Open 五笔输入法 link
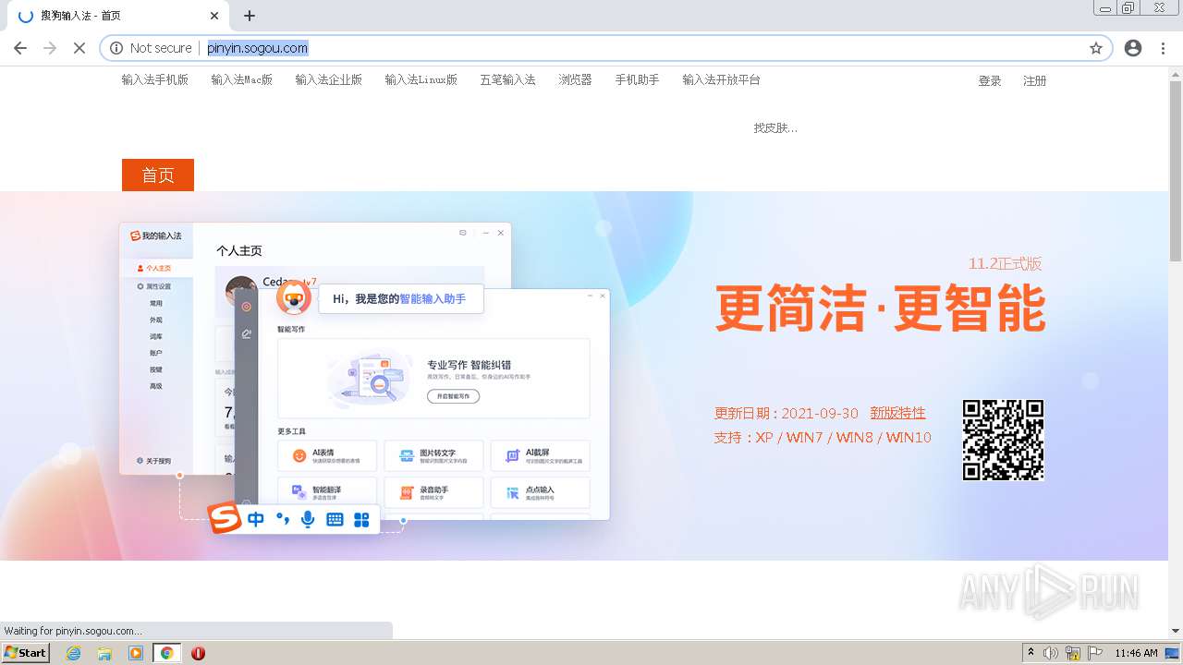 pyautogui.click(x=507, y=80)
